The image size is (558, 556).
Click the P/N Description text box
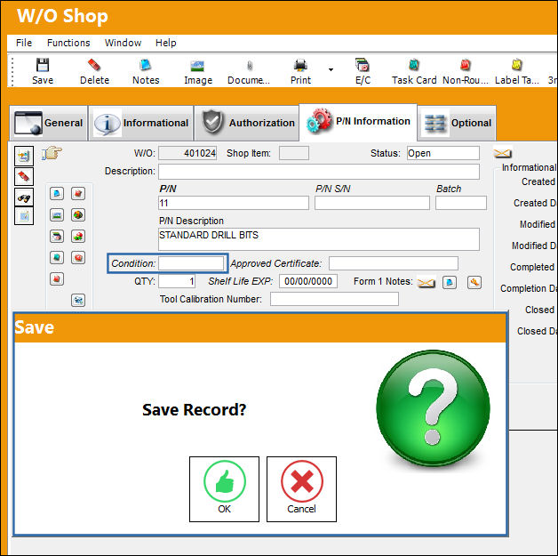319,239
